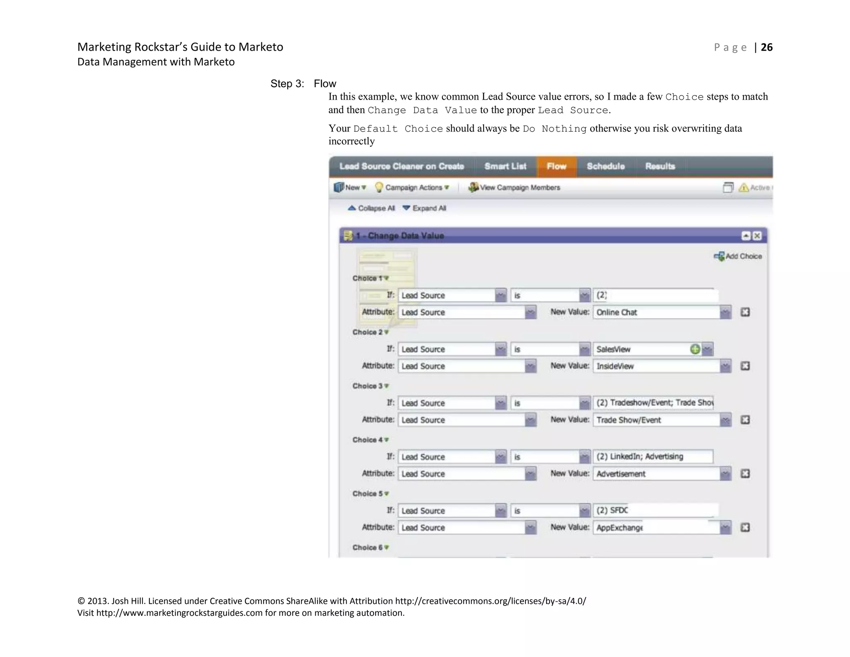
Task: Open the New menu cube icon
Action: coord(339,187)
